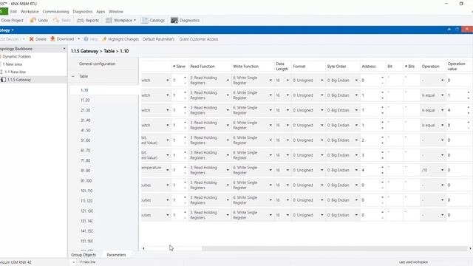This screenshot has width=473, height=266.
Task: Click the Workplace panel icon
Action: coord(109,20)
